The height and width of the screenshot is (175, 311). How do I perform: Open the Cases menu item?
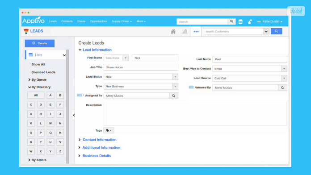(81, 21)
